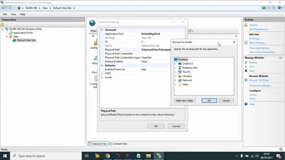Click Explore link in Actions pane
Viewport: 285px width, 160px height.
coord(253,25)
